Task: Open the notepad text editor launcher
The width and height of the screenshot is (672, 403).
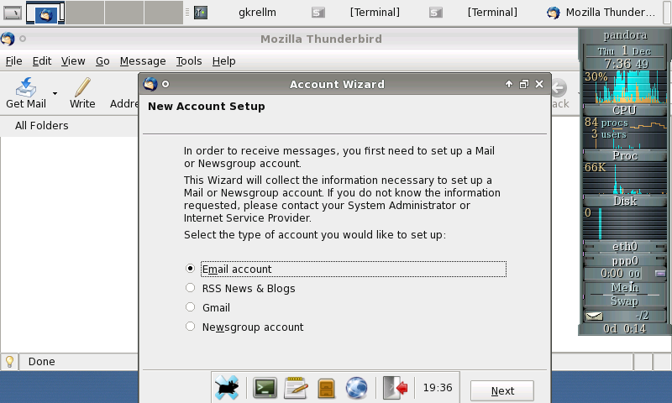Action: [296, 387]
